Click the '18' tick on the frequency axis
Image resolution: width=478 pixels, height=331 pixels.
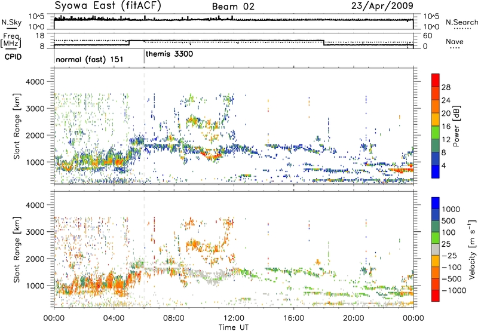(40, 36)
